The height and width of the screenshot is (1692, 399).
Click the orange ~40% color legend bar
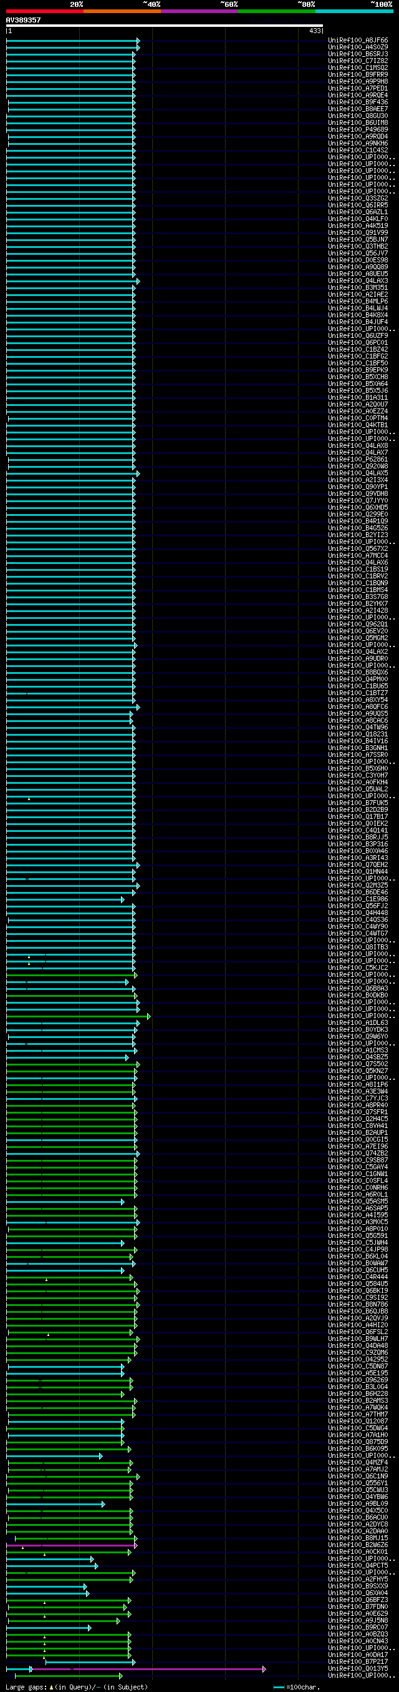tap(122, 11)
